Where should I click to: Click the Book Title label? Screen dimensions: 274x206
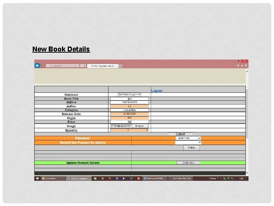71,99
